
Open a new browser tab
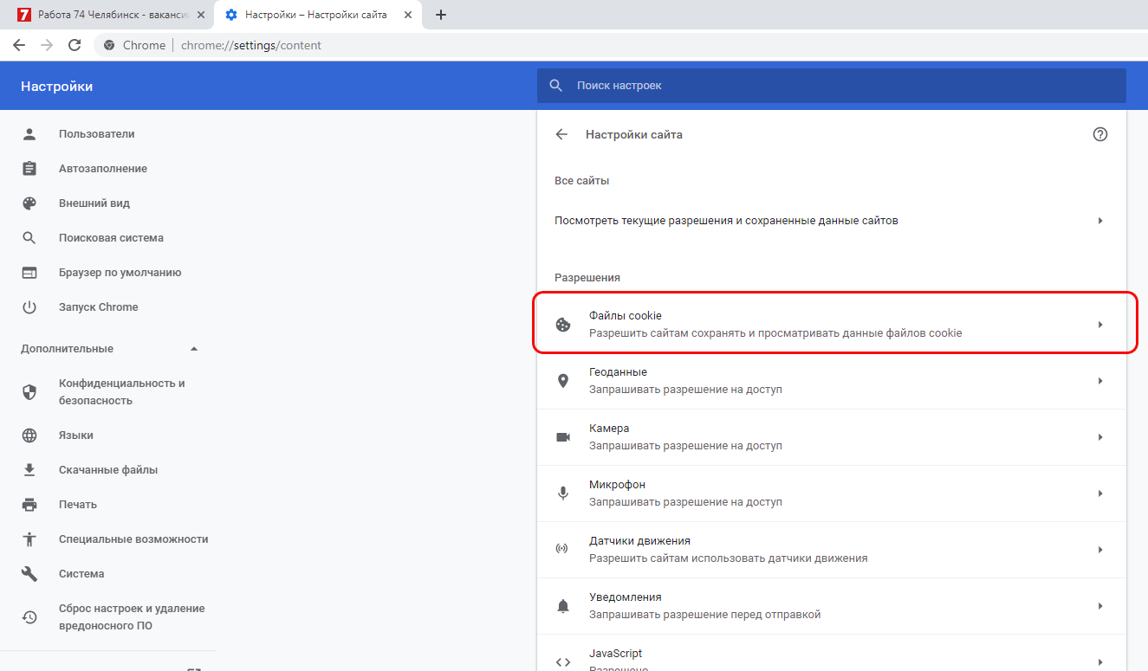coord(441,15)
